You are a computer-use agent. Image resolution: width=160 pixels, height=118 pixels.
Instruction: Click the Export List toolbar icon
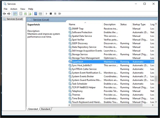pos(30,14)
